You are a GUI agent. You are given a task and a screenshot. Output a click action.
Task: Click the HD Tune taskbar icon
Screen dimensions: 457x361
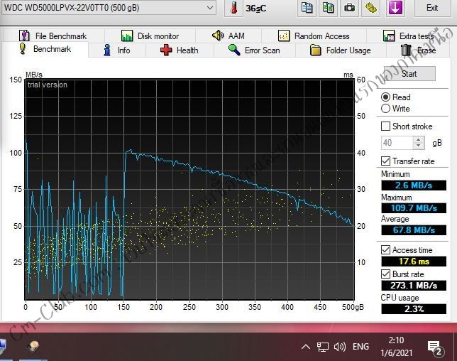tap(33, 346)
